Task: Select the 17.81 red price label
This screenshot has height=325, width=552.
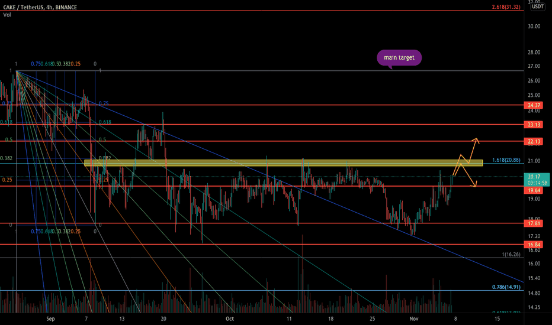Action: point(534,223)
